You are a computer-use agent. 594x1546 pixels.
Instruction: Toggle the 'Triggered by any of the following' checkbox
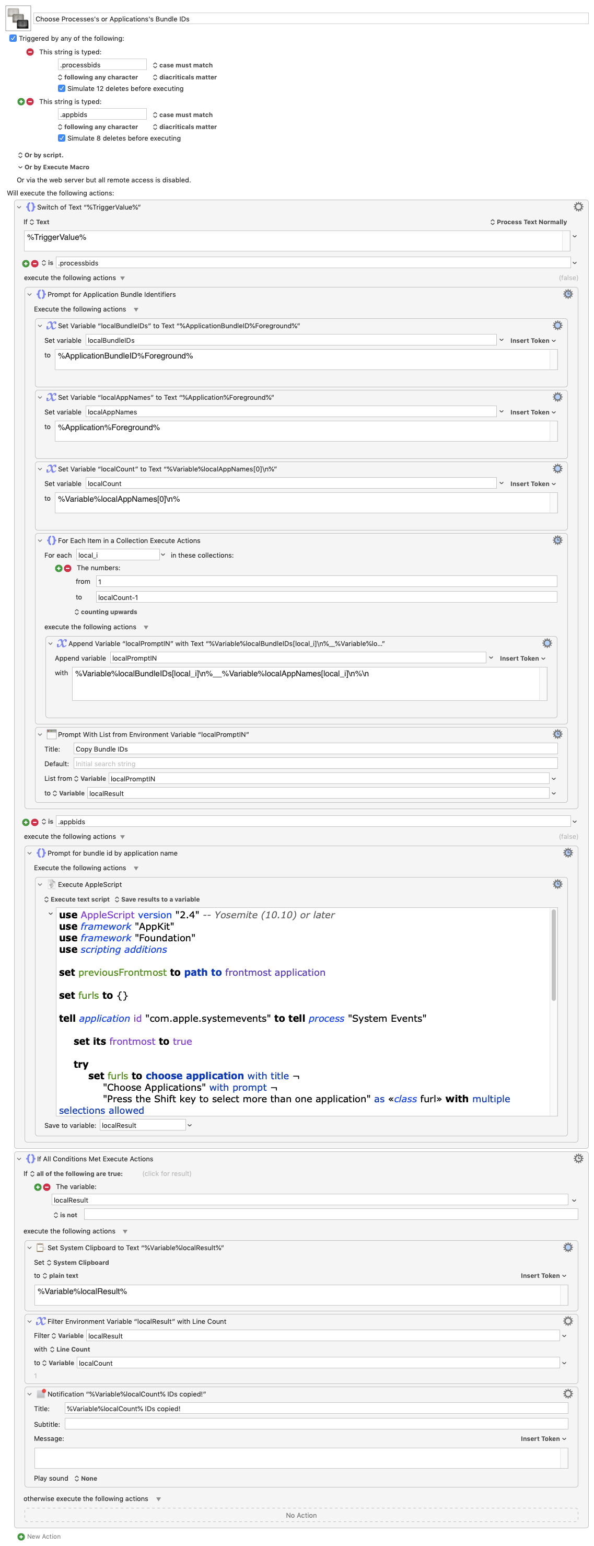(x=13, y=38)
